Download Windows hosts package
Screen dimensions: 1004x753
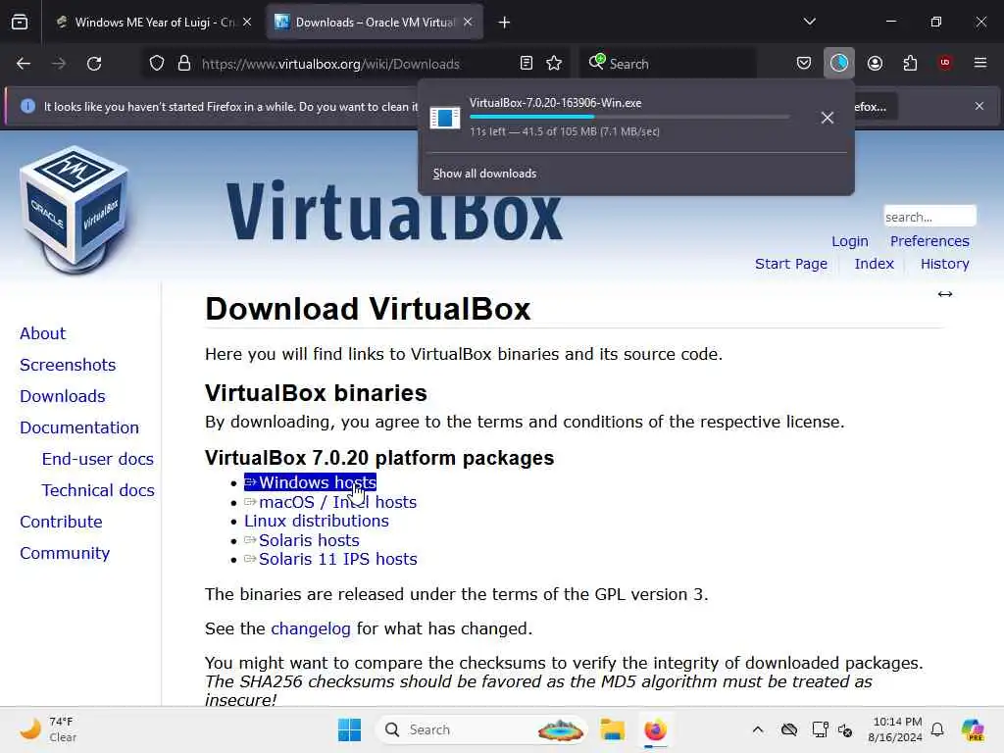[x=311, y=482]
